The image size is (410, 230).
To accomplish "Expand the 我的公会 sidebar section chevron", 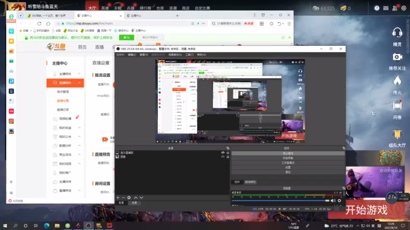I will (x=79, y=136).
